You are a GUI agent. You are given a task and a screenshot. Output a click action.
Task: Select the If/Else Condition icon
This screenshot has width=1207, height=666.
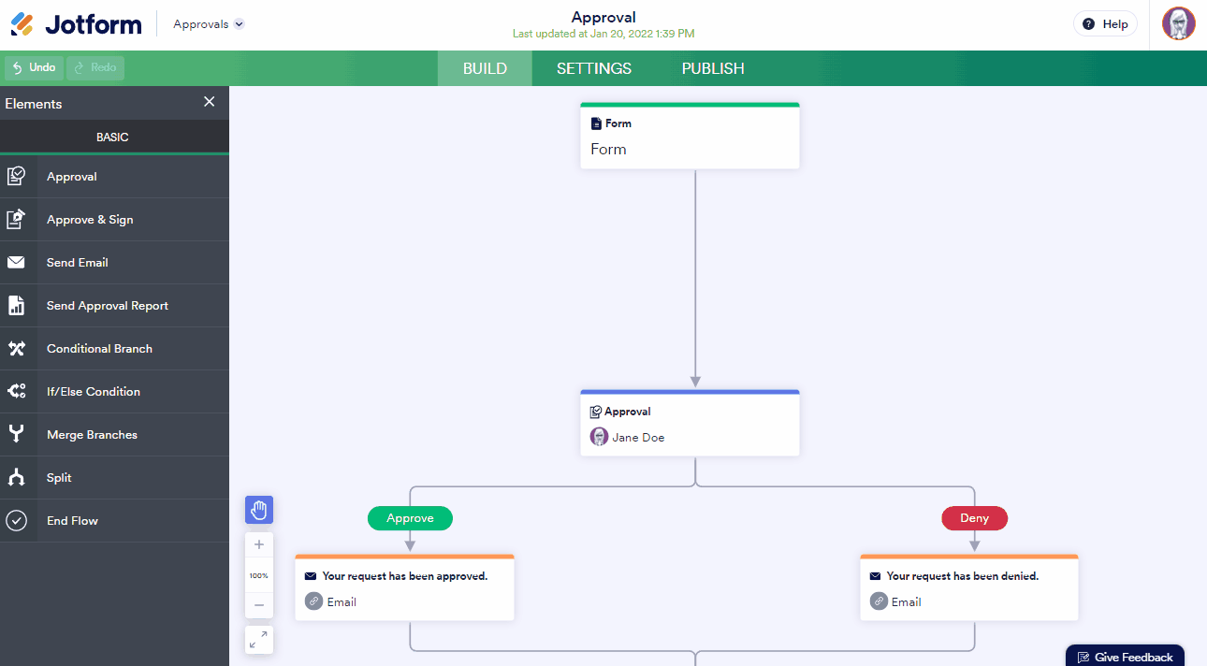point(17,392)
